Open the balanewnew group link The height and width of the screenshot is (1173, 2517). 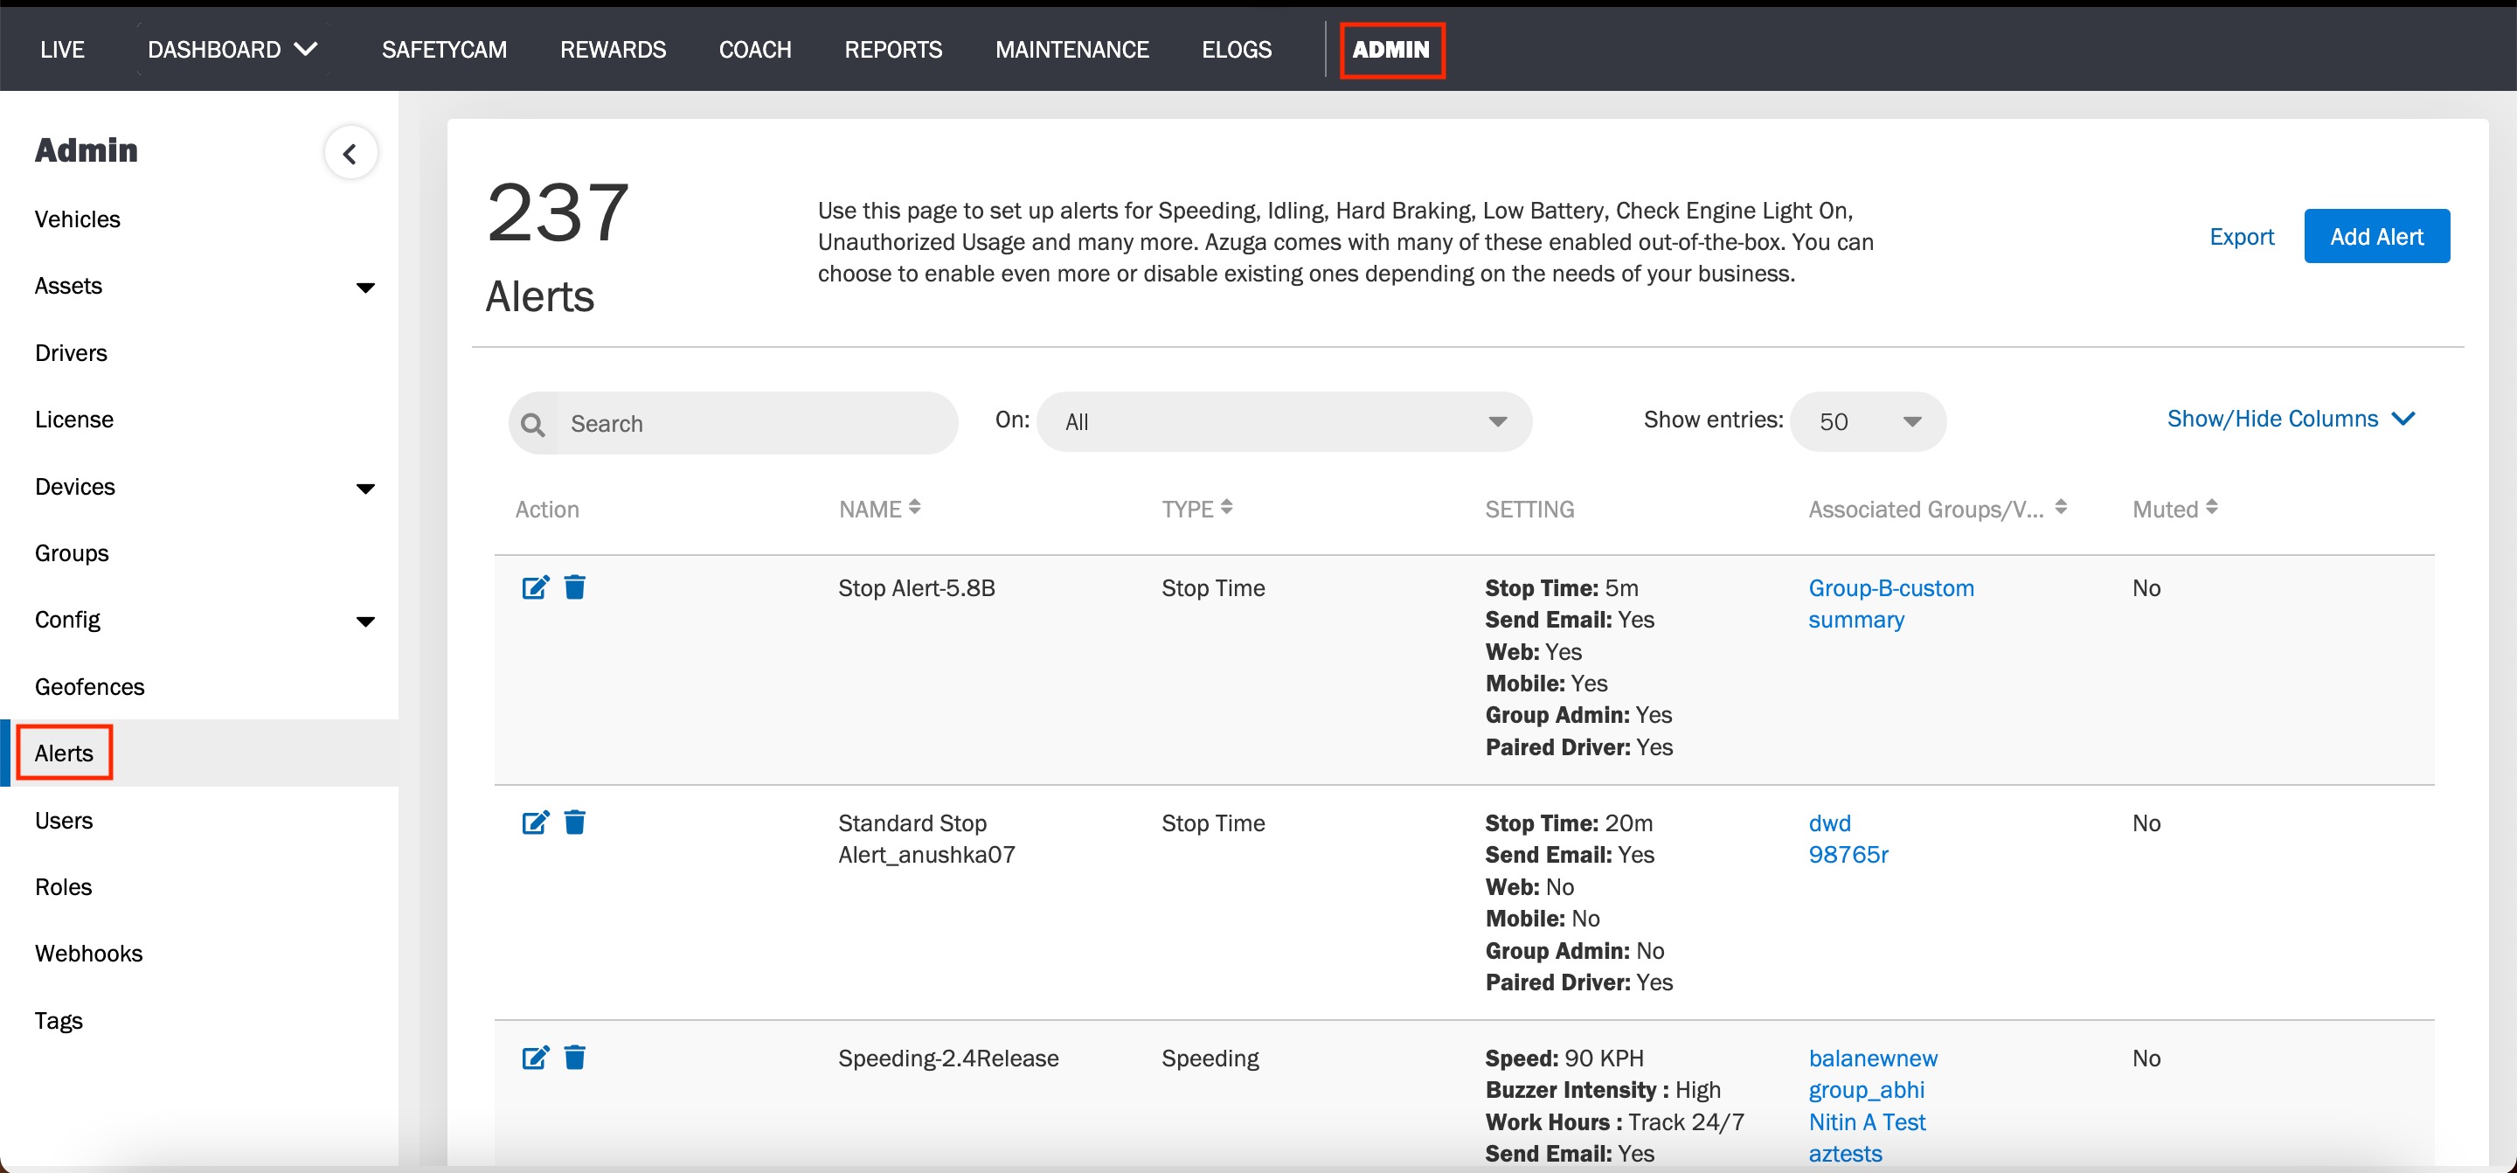point(1873,1058)
